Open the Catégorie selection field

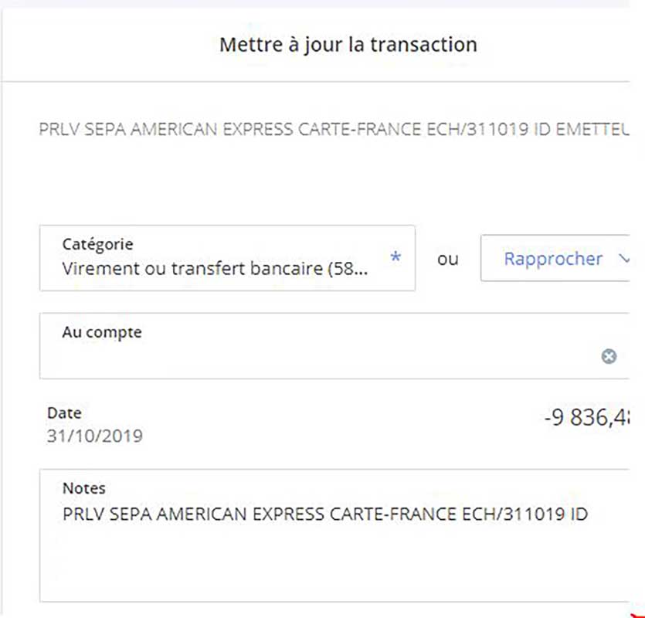point(227,258)
